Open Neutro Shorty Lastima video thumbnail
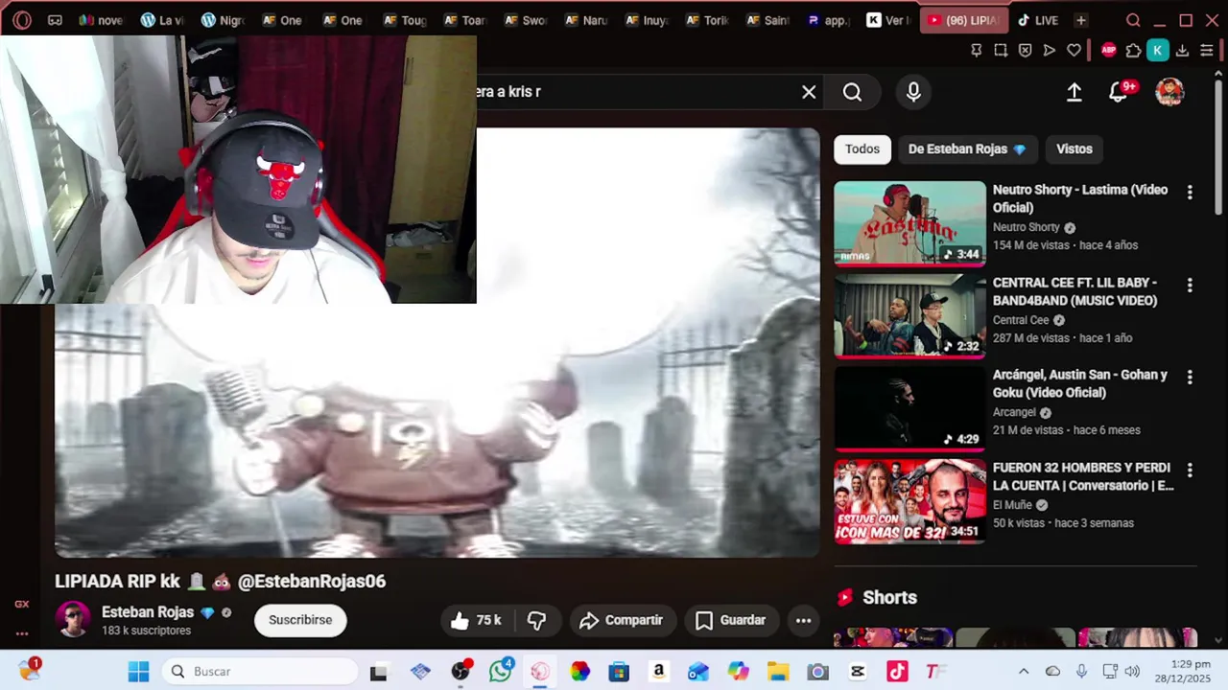 point(909,223)
